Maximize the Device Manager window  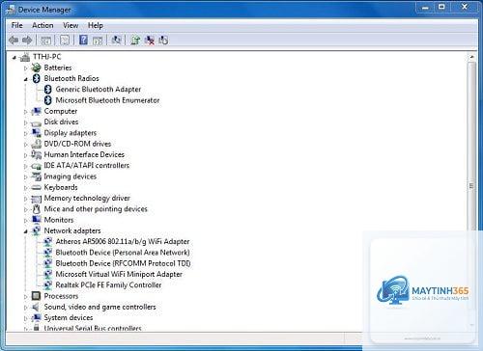tap(441, 7)
